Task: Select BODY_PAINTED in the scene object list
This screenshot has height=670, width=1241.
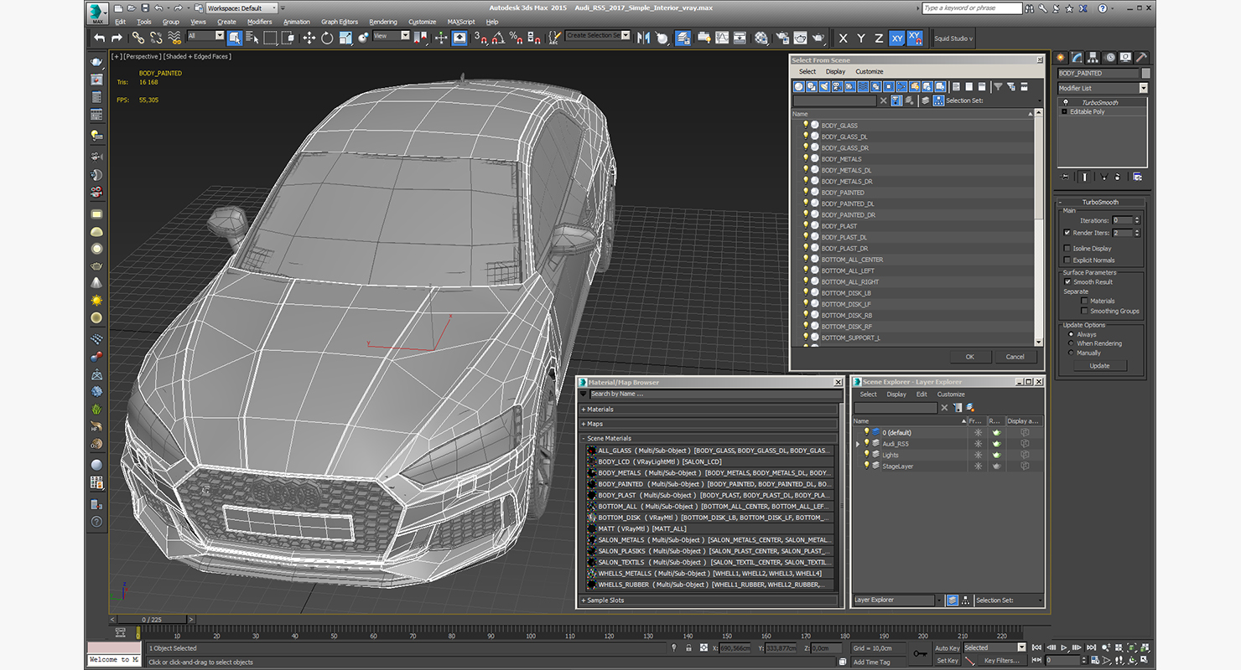Action: tap(843, 193)
